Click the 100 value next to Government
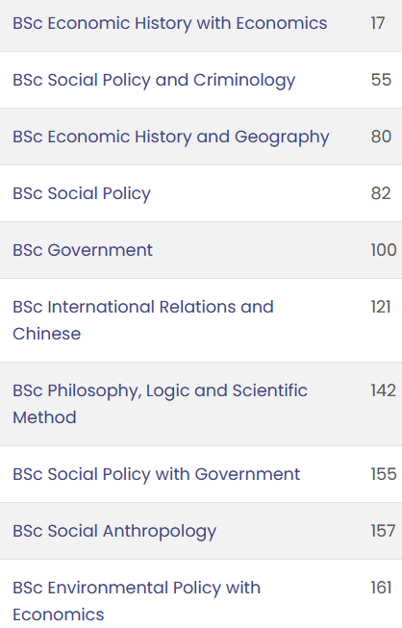The height and width of the screenshot is (628, 402). 384,250
